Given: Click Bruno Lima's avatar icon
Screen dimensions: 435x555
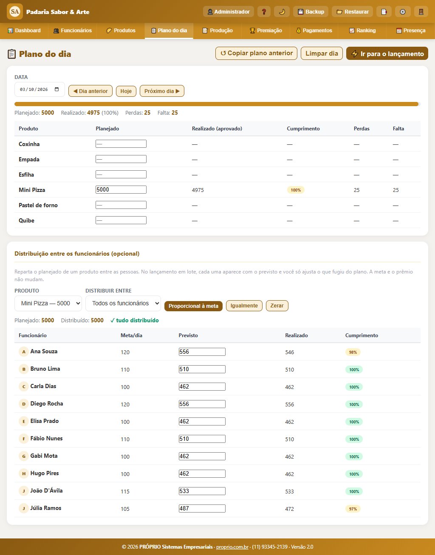Looking at the screenshot, I should 24,369.
